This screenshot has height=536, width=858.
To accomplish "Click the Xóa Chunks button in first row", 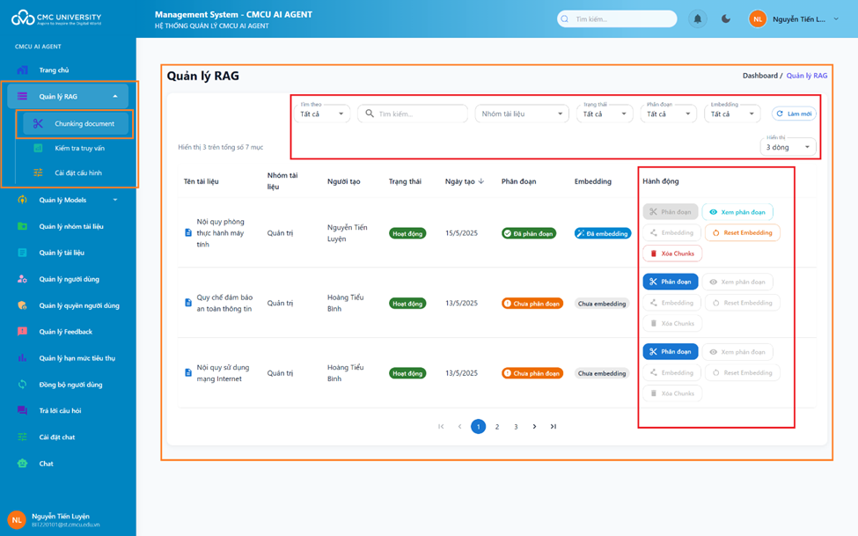I will pos(672,253).
